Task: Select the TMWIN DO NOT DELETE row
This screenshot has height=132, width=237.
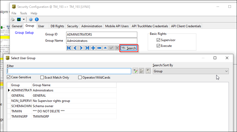Action: 62,111
